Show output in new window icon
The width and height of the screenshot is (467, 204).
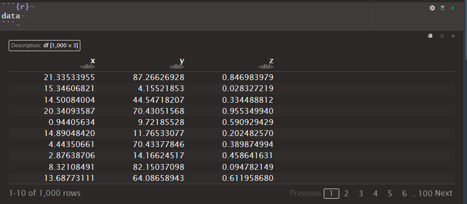430,36
